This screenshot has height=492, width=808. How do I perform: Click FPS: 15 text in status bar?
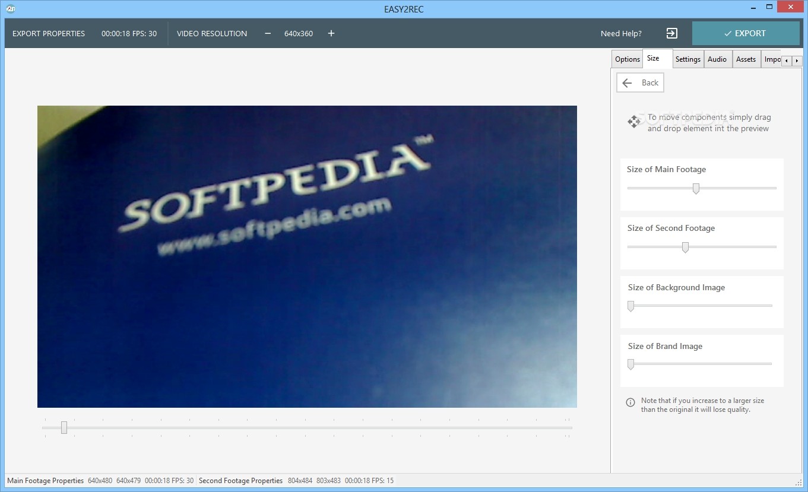click(x=383, y=481)
